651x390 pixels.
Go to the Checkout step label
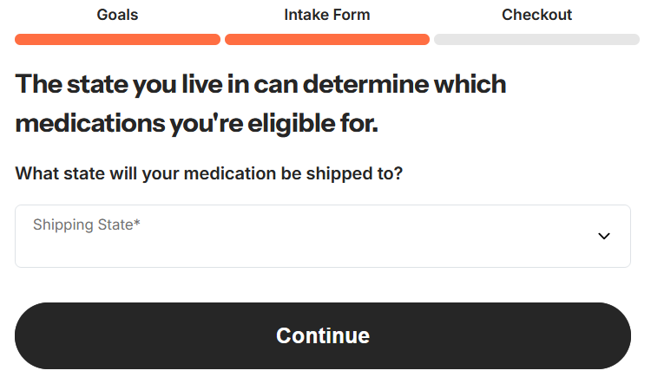(x=536, y=15)
